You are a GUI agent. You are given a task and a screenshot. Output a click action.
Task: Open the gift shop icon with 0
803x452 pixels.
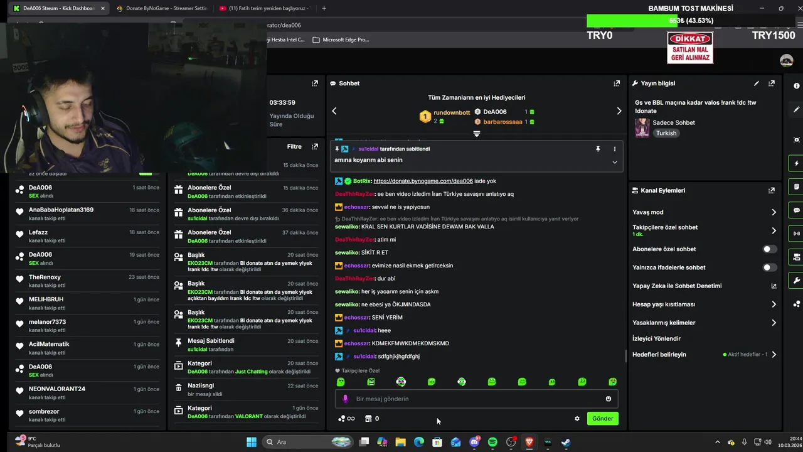click(372, 419)
